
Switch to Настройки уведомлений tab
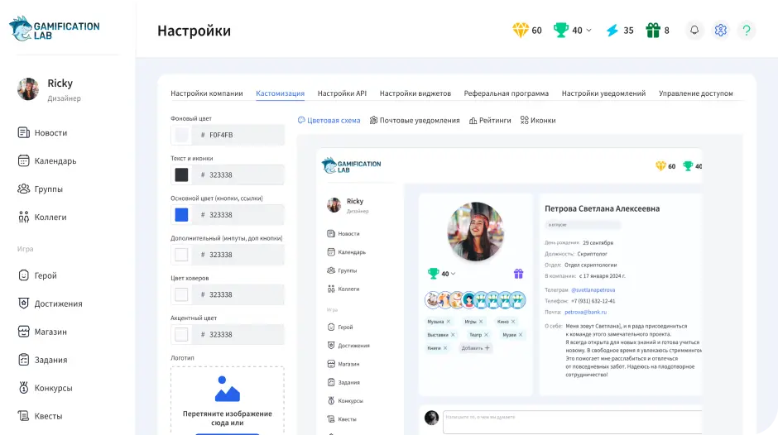pos(603,93)
